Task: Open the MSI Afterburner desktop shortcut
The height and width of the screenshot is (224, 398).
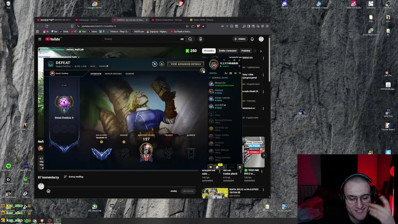Action: tap(95, 208)
